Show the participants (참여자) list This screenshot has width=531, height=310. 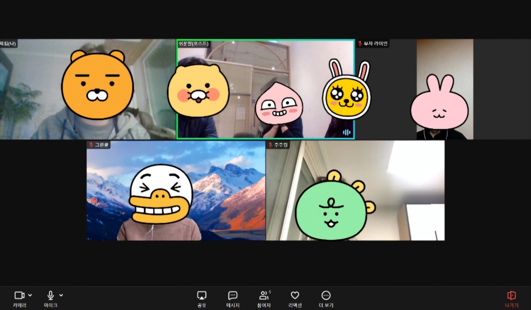click(264, 299)
